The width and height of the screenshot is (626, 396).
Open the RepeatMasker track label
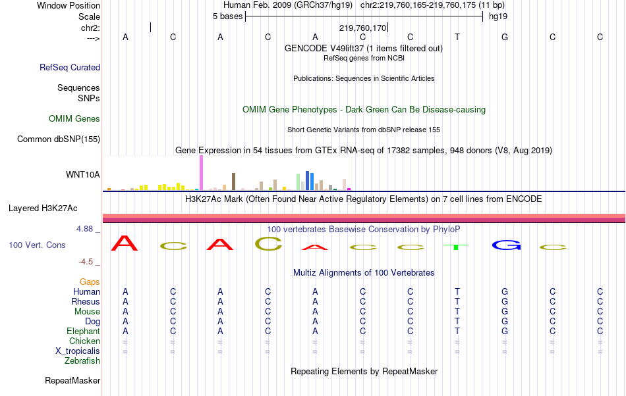tap(72, 380)
